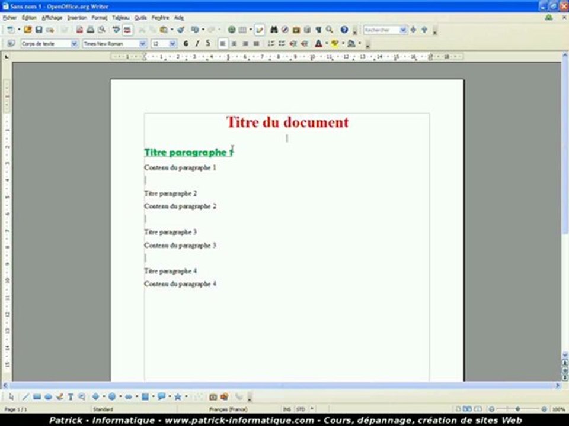This screenshot has height=426, width=569.
Task: Toggle numbered list
Action: (271, 43)
